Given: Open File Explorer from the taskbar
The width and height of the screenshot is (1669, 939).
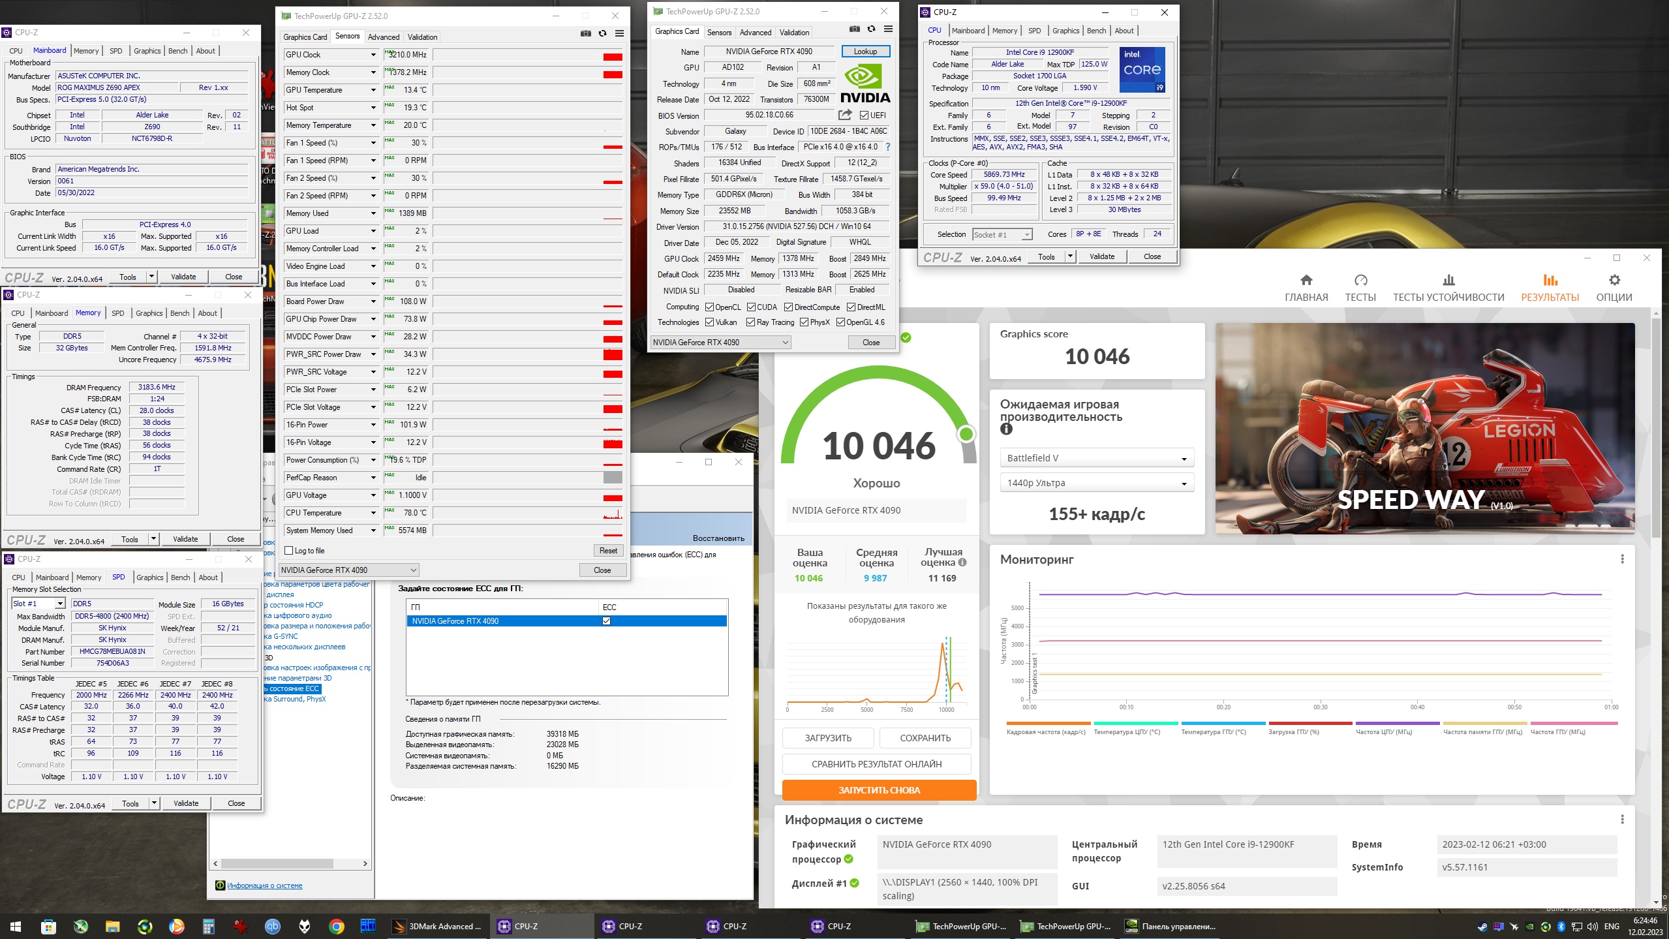Looking at the screenshot, I should (x=112, y=926).
